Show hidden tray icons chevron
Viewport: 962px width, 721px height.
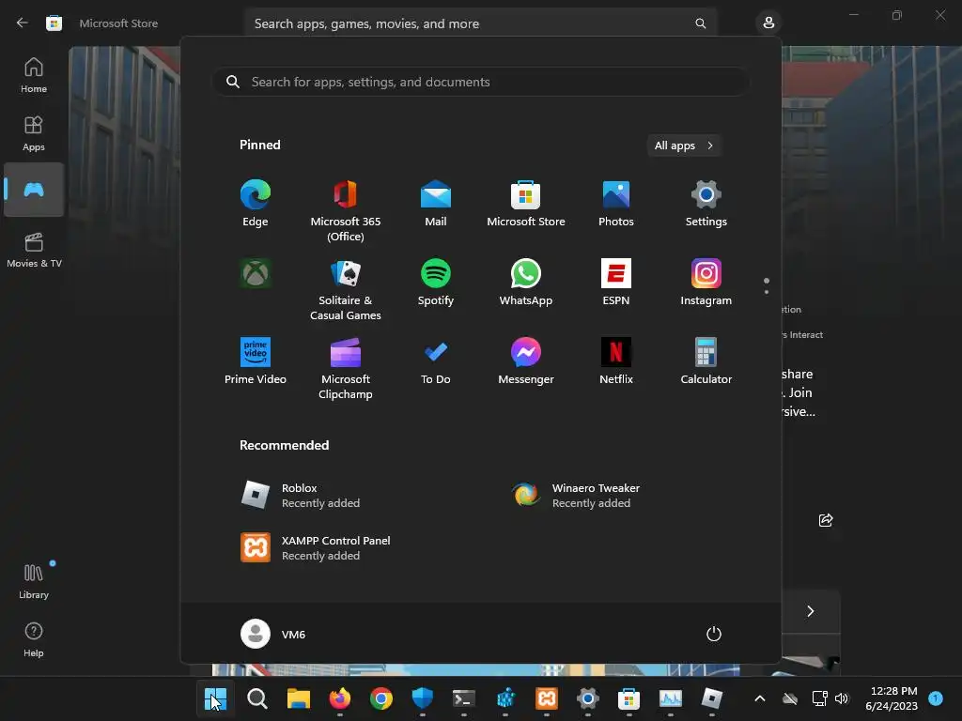(x=759, y=698)
